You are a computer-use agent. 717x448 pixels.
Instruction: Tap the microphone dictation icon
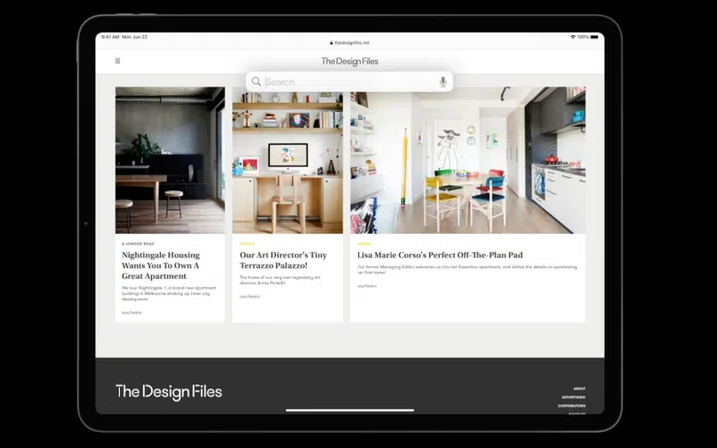click(443, 82)
